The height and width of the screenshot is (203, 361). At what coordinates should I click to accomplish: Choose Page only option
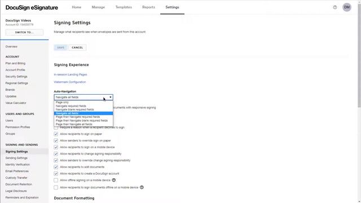pyautogui.click(x=83, y=102)
